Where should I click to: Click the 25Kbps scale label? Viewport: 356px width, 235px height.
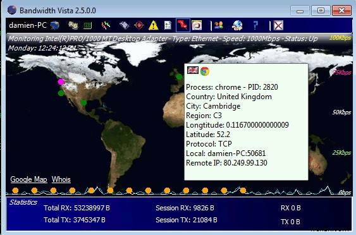tap(341, 153)
